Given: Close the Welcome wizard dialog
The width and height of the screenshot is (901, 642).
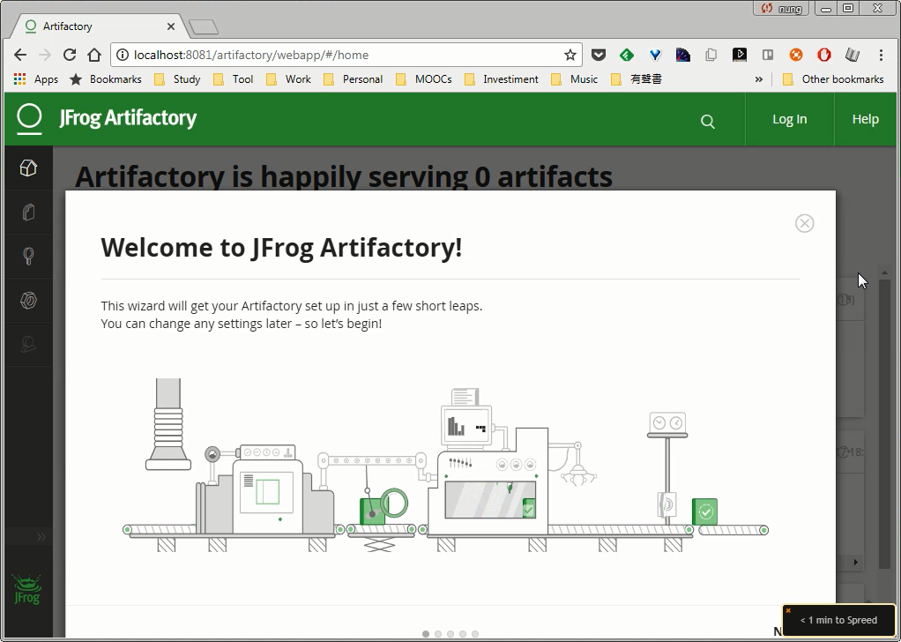Looking at the screenshot, I should (804, 224).
